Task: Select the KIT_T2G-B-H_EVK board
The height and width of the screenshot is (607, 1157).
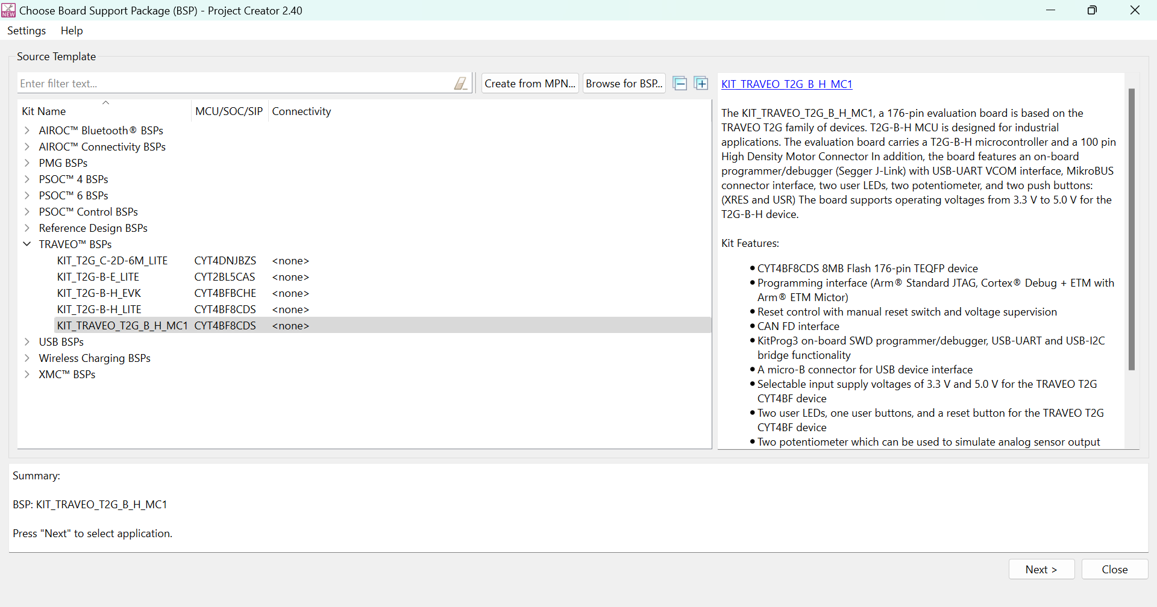Action: point(99,293)
